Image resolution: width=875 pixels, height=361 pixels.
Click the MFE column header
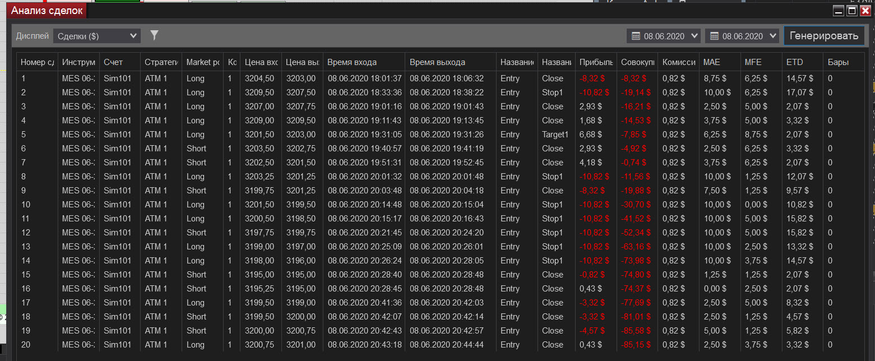(x=761, y=62)
